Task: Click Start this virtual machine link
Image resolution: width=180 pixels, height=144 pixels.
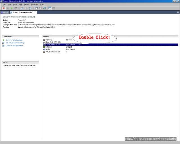Action: click(14, 40)
